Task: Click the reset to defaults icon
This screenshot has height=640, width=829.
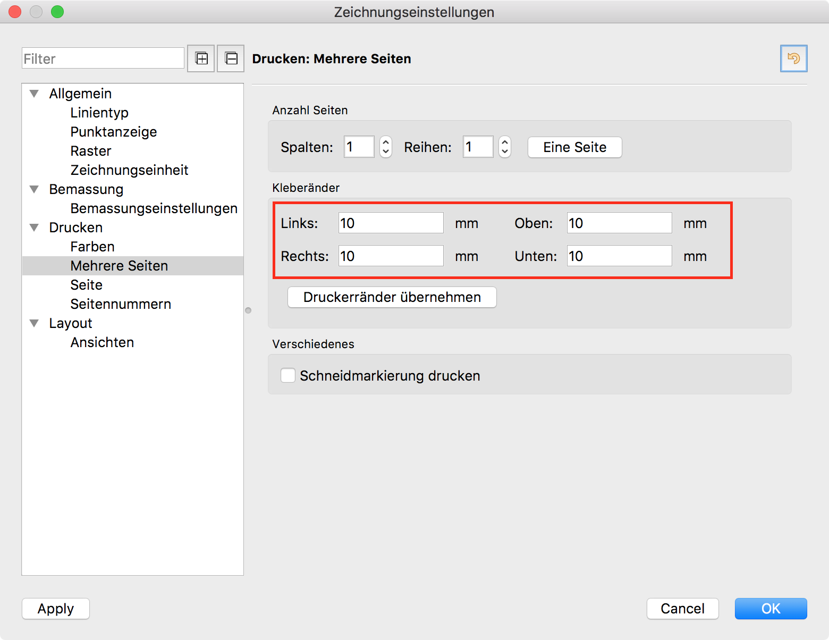Action: click(x=793, y=58)
